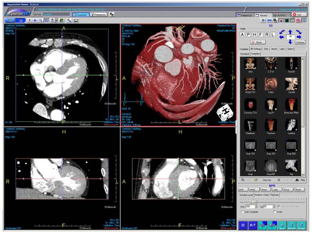Select the pan/move tool in toolbar
This screenshot has height=235, width=312.
[x=35, y=20]
